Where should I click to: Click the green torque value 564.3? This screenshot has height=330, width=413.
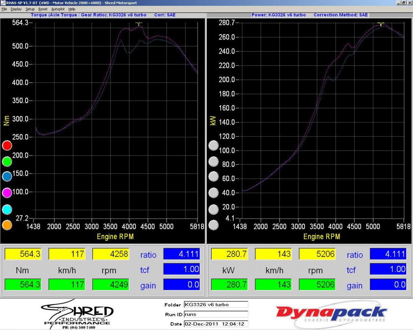pyautogui.click(x=23, y=285)
